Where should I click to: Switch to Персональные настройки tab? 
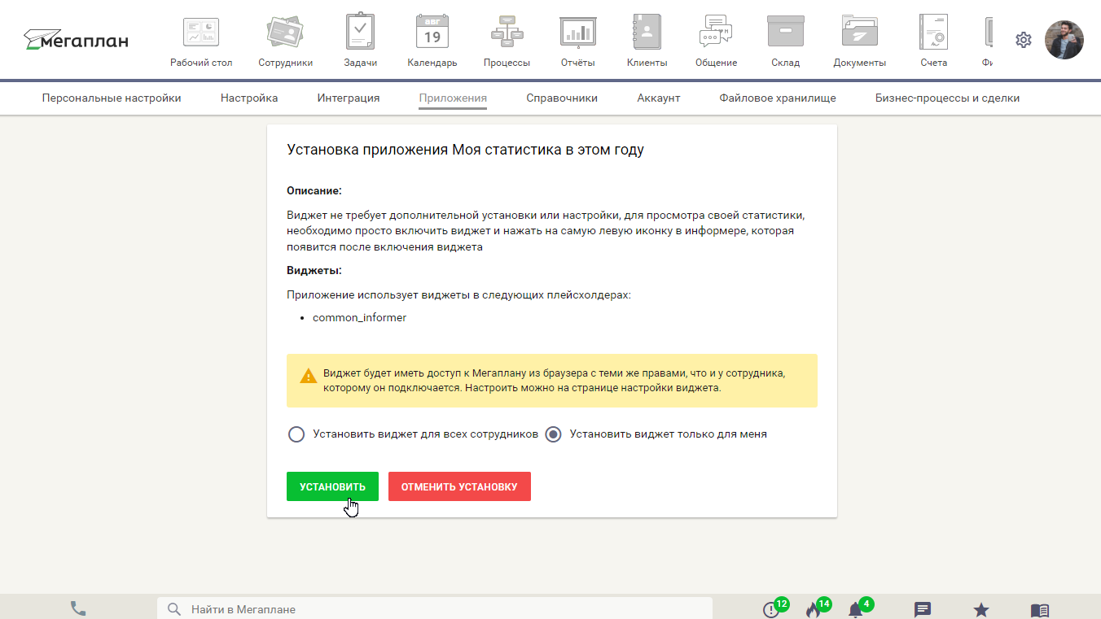(112, 98)
